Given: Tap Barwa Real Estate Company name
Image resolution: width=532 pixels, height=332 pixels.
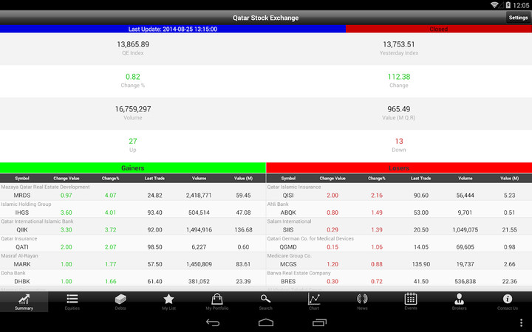Looking at the screenshot, I should 299,273.
